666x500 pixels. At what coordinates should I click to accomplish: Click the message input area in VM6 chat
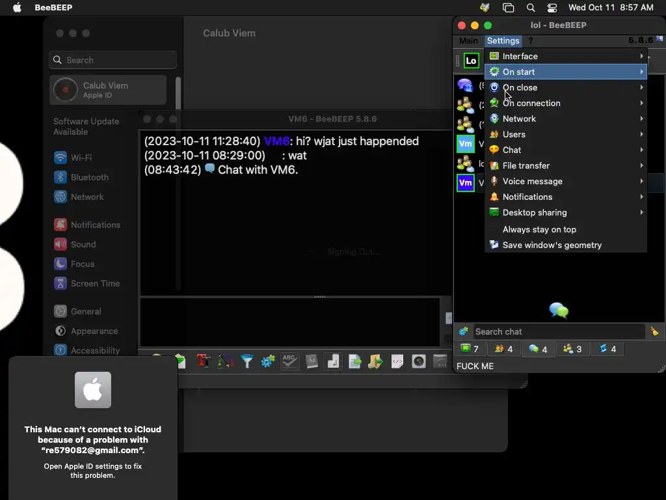click(290, 322)
